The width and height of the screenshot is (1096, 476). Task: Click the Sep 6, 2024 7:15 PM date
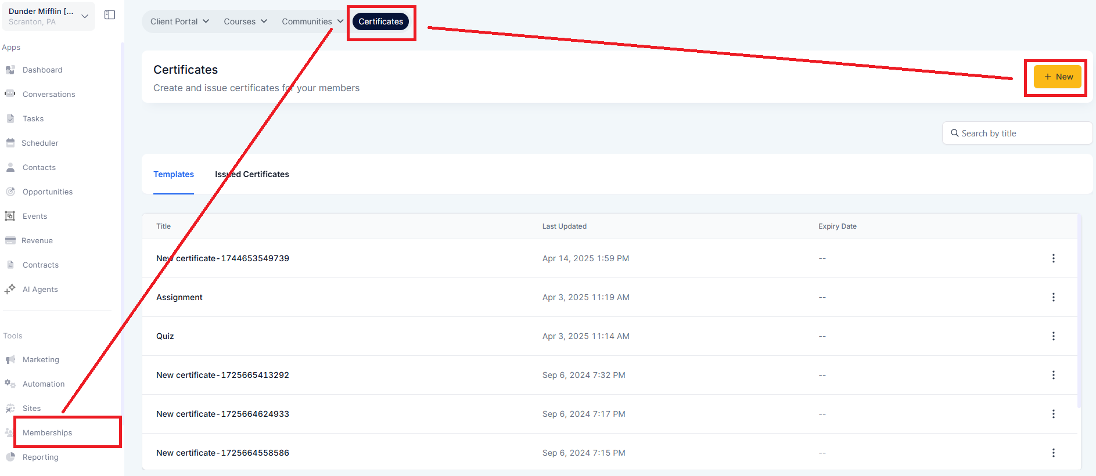[x=584, y=453]
